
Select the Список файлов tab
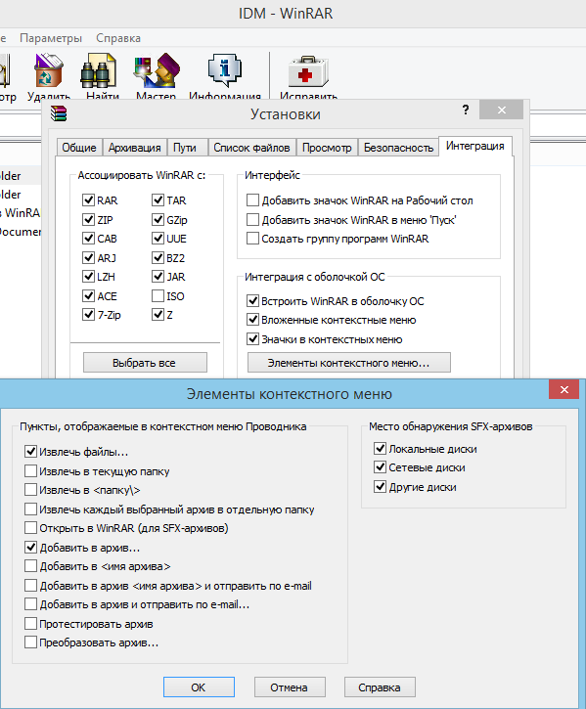tap(251, 148)
